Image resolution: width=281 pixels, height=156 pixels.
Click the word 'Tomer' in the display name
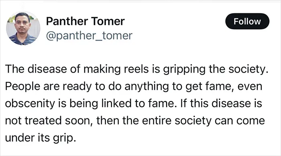click(x=108, y=21)
